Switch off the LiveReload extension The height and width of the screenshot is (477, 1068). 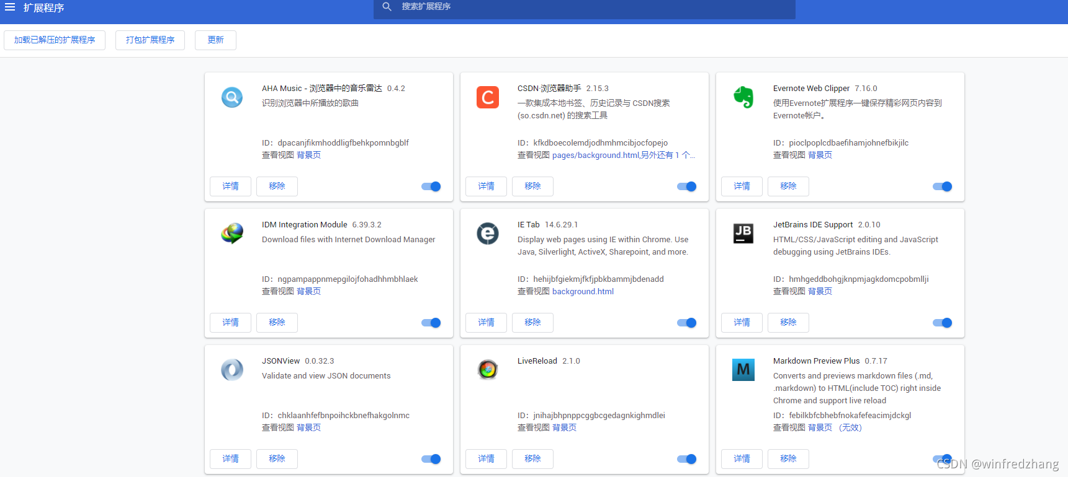[687, 459]
